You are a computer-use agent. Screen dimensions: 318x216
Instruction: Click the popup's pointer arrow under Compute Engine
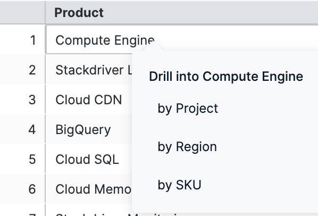pyautogui.click(x=153, y=47)
